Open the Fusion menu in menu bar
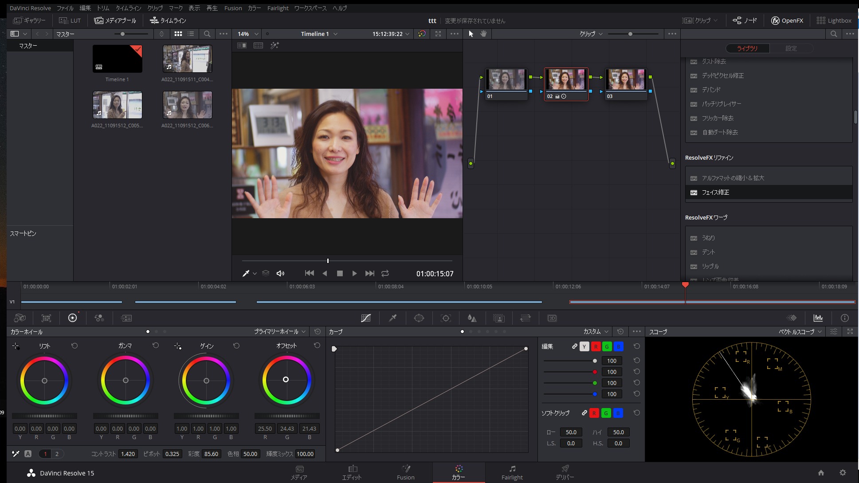The height and width of the screenshot is (483, 859). 233,8
